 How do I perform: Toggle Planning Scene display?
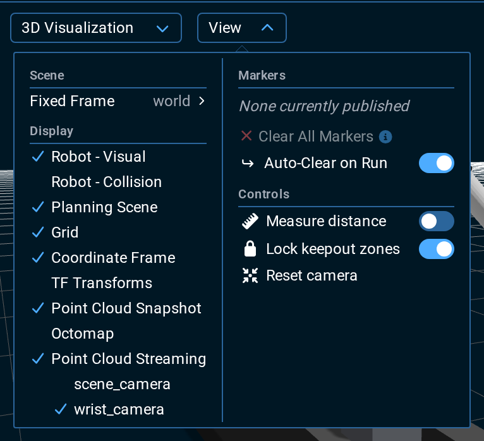(118, 207)
